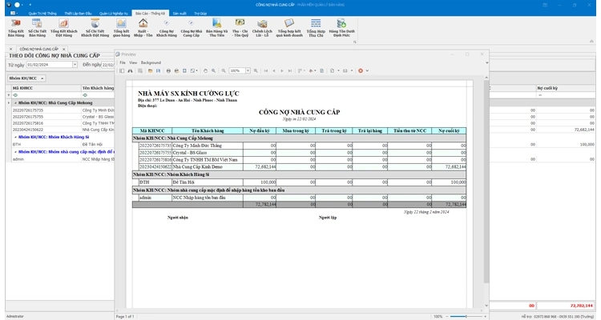Click the print icon in Preview toolbar
The width and height of the screenshot is (601, 320).
pos(169,70)
